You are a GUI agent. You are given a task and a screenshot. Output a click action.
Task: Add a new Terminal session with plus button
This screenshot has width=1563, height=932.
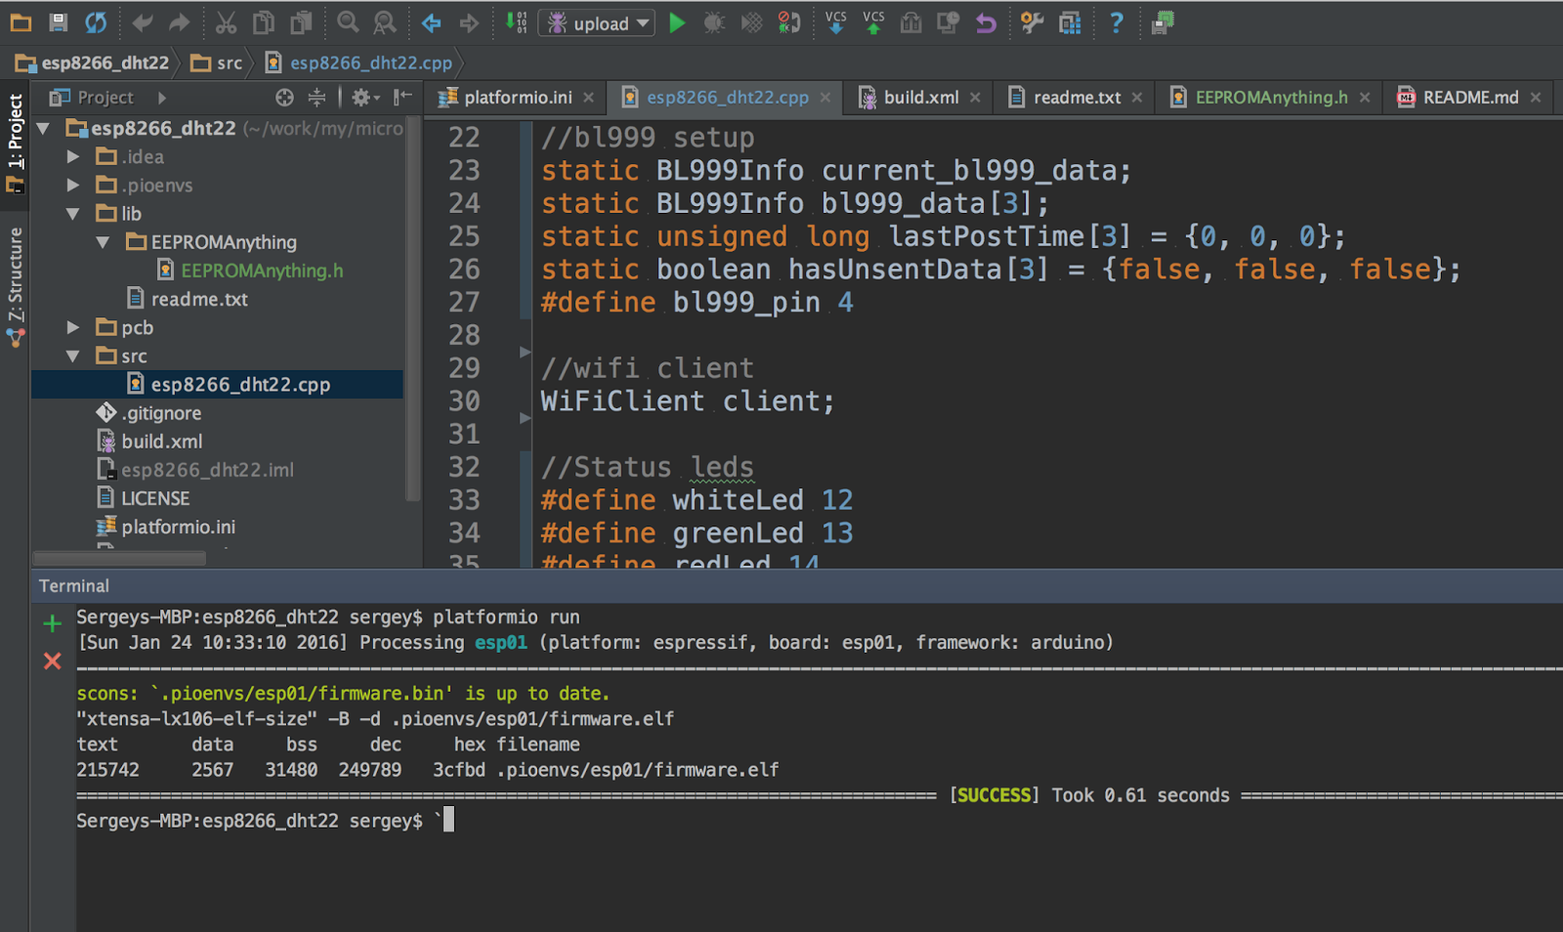point(52,622)
